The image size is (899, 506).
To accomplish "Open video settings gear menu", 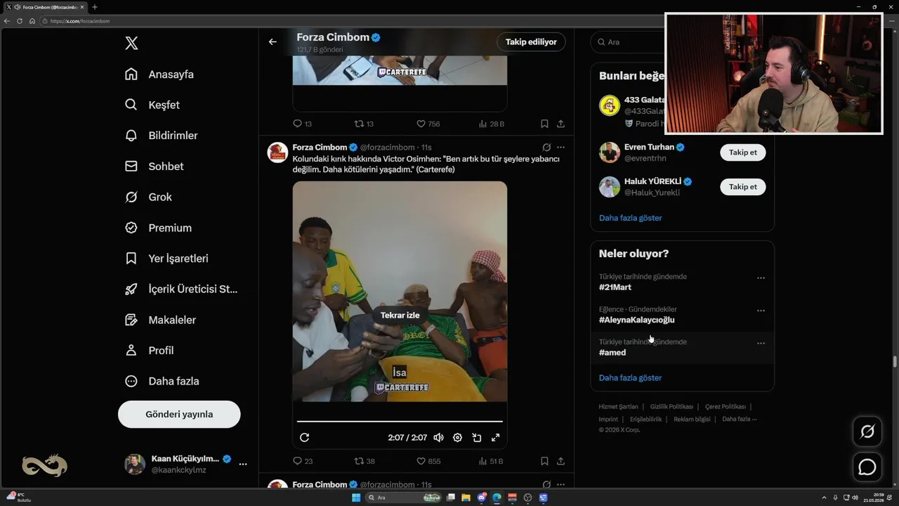I will (x=457, y=437).
